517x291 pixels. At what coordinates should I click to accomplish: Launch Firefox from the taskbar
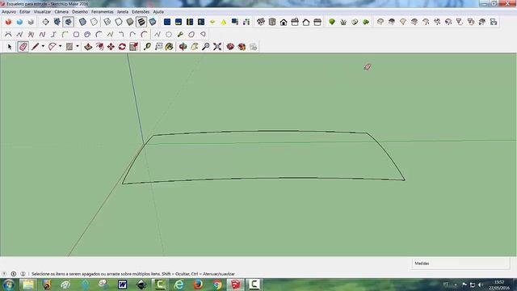(x=198, y=285)
